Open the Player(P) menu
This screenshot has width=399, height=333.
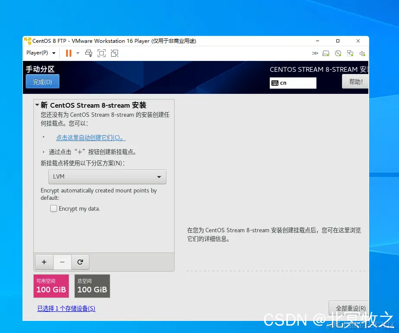[41, 53]
